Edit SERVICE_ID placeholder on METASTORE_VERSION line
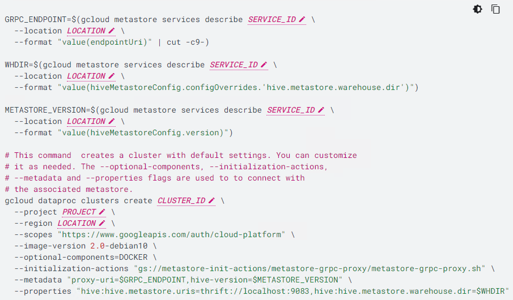Image resolution: width=513 pixels, height=300 pixels. 291,110
